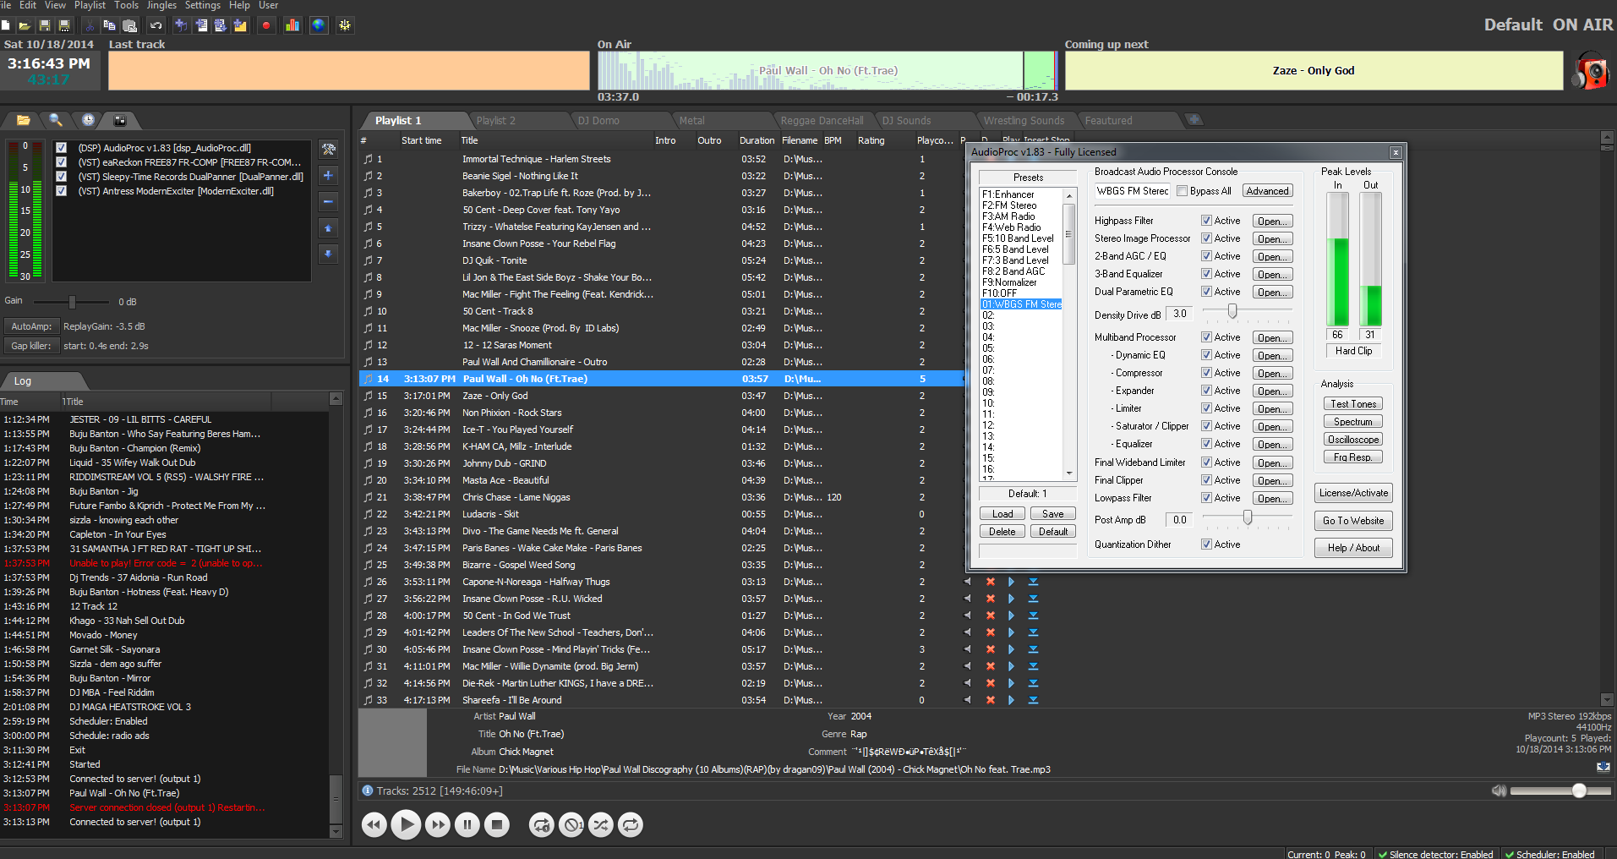Open the magnifier search tab in left panel

tap(56, 120)
